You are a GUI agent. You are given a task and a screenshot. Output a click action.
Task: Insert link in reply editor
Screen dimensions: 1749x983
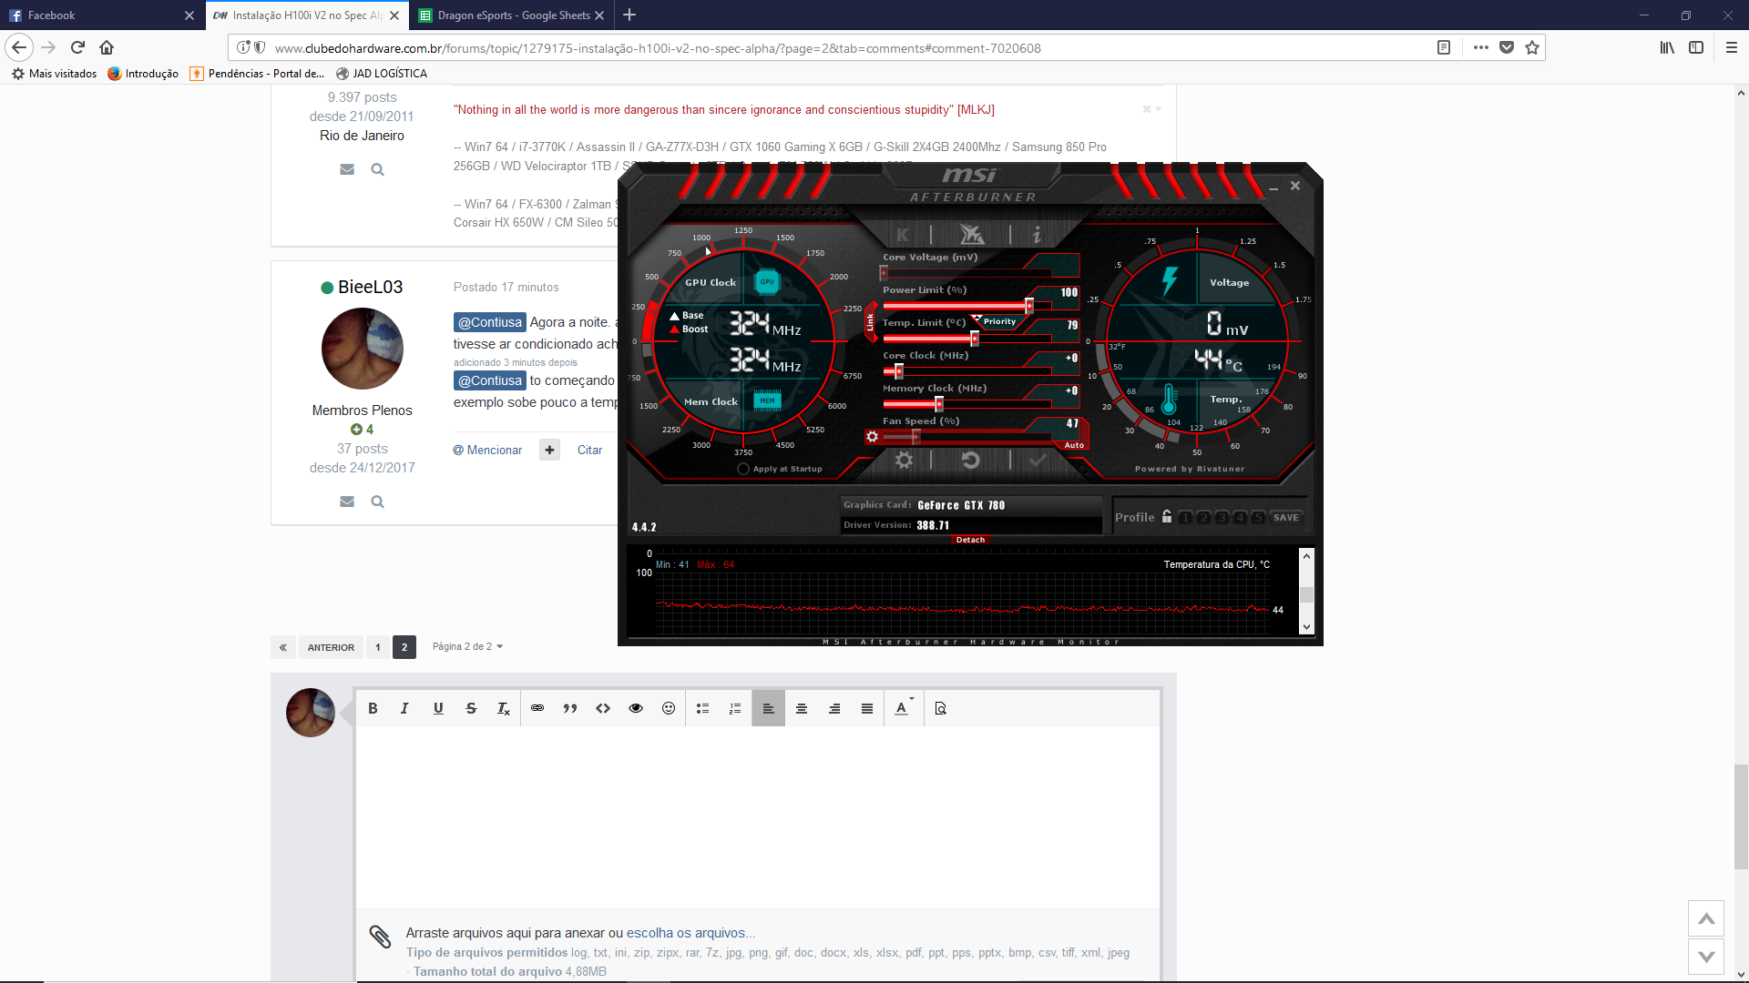point(537,708)
